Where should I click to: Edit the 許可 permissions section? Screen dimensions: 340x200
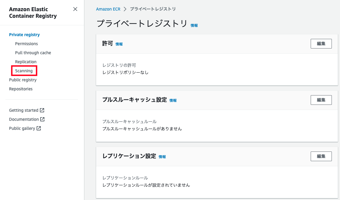(x=321, y=44)
